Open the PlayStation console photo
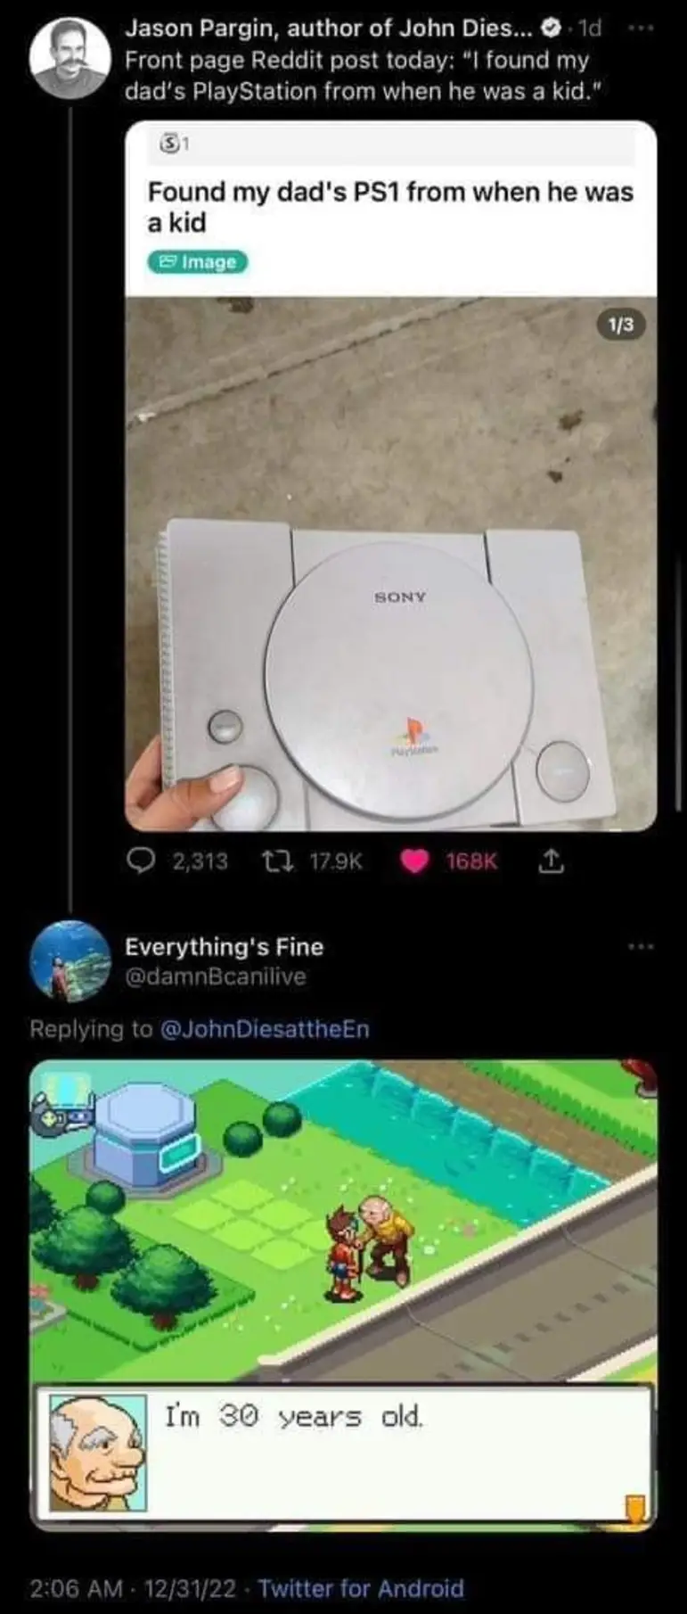The image size is (687, 1614). pos(391,564)
